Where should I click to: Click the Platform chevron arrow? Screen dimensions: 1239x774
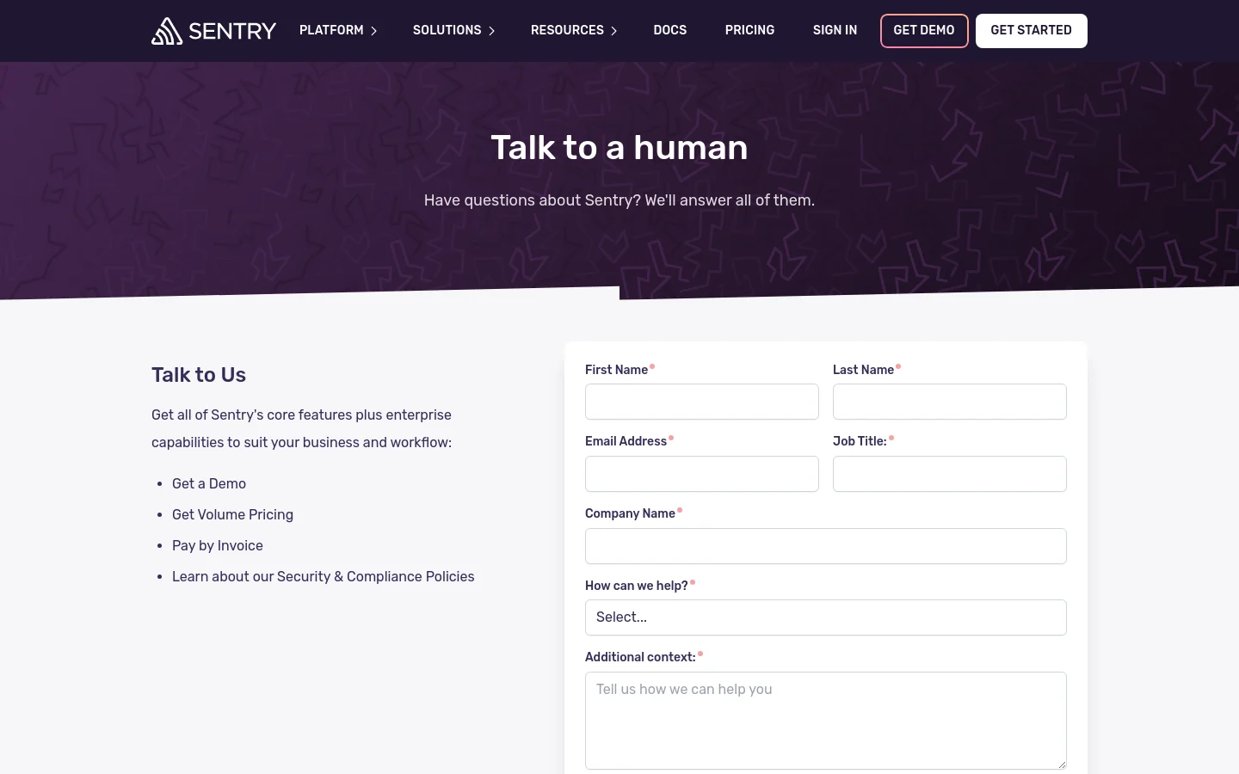click(x=373, y=31)
